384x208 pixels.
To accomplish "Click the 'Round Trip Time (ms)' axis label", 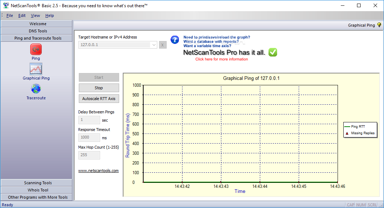I will point(127,135).
